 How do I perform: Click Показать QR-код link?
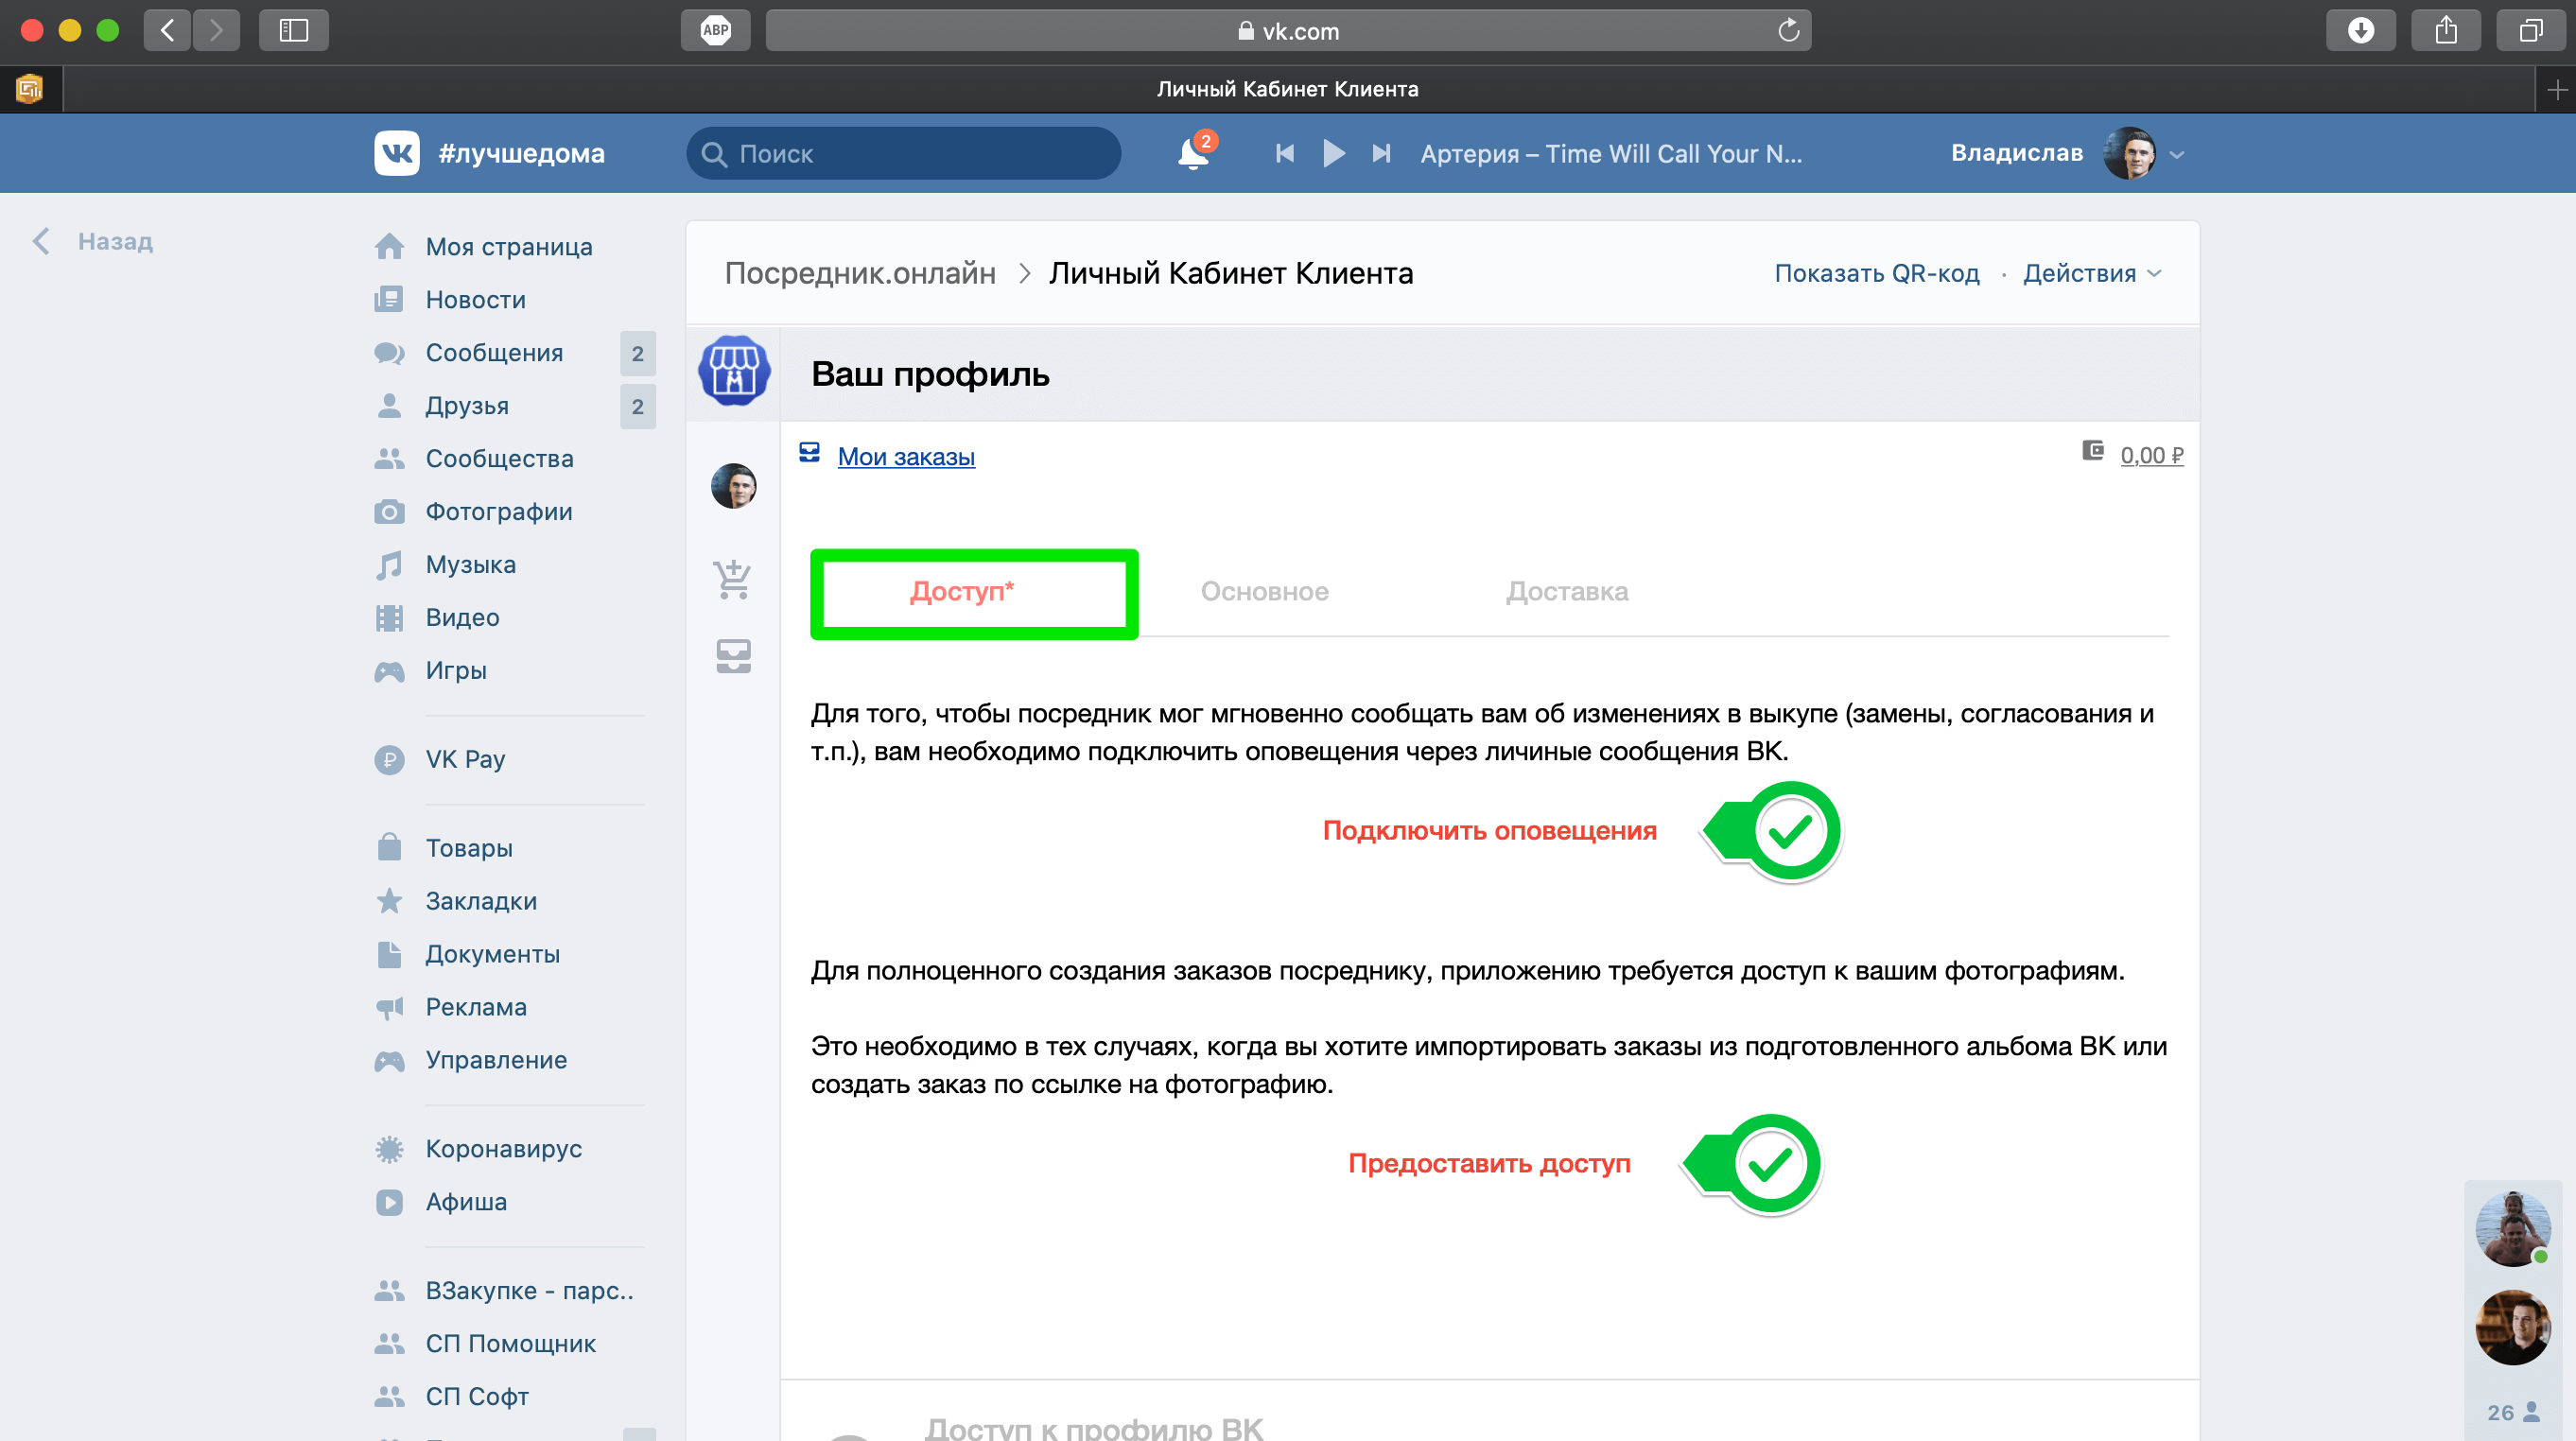tap(1876, 273)
